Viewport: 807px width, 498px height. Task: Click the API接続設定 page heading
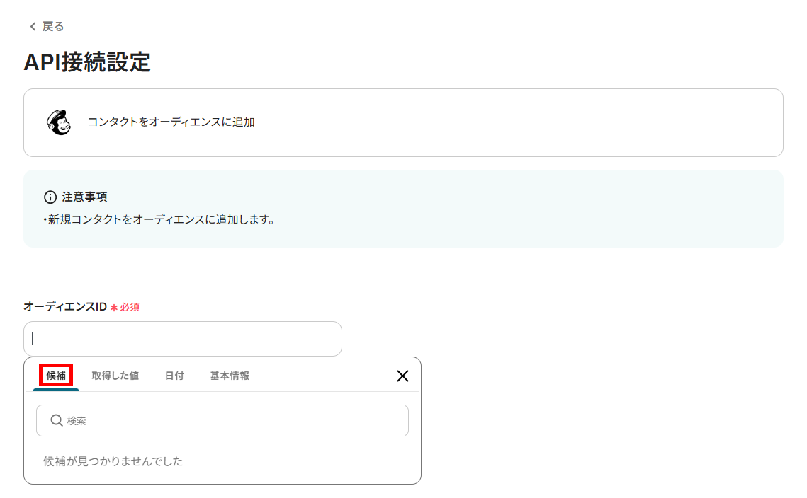pos(87,62)
